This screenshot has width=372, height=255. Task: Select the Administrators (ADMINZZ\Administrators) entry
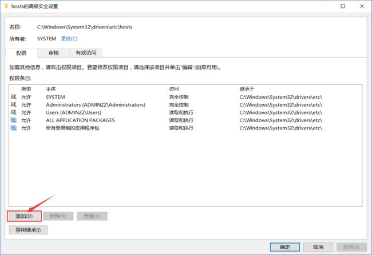pyautogui.click(x=185, y=104)
